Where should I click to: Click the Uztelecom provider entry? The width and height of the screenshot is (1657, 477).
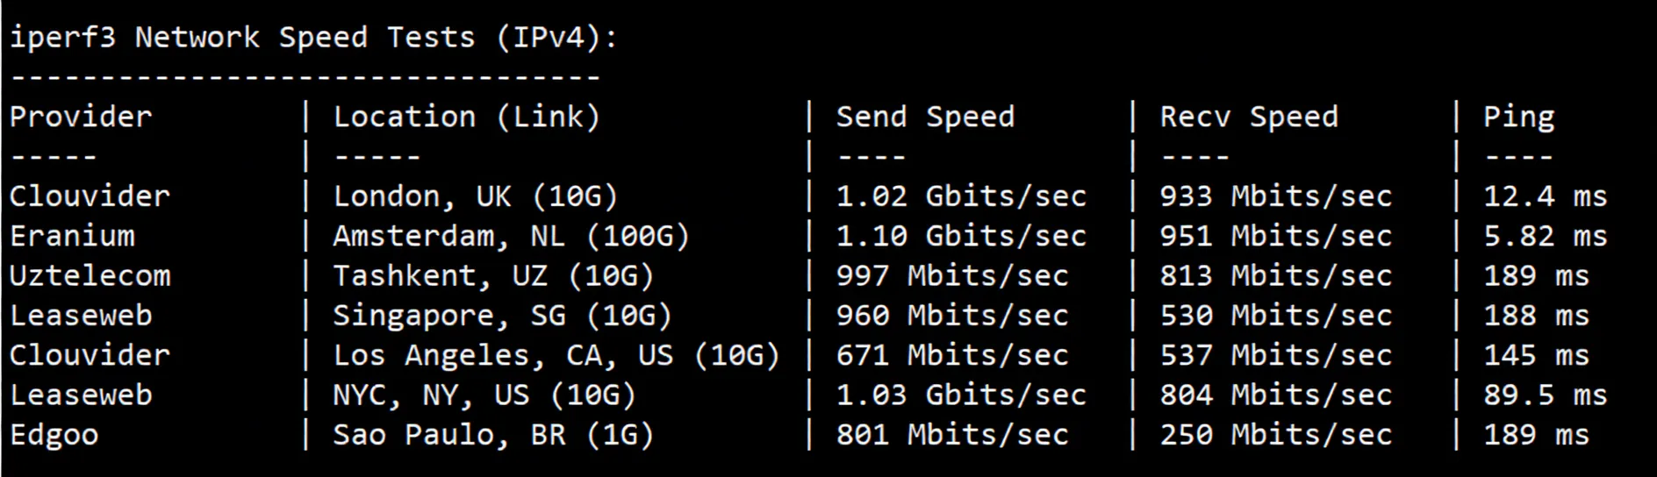[x=90, y=275]
